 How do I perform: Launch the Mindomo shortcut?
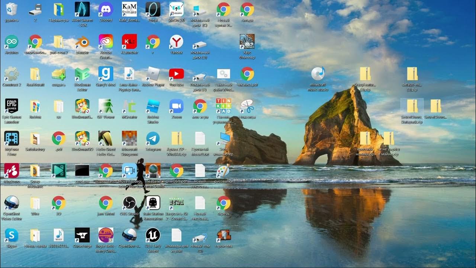12,170
